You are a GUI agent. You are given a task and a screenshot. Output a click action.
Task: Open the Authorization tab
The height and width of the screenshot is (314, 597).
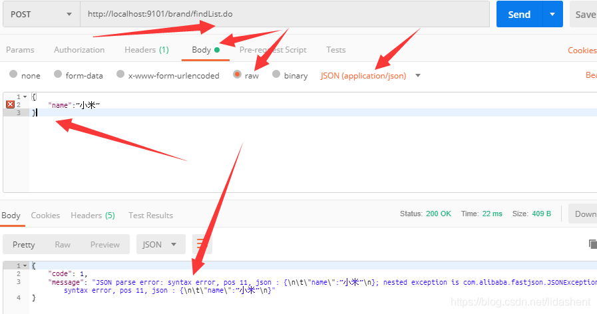(x=79, y=50)
